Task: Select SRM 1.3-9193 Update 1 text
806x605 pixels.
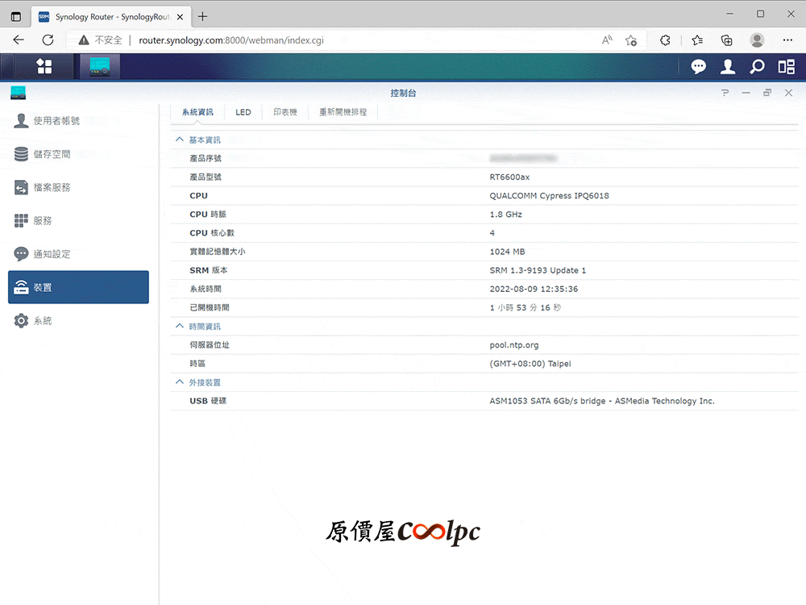Action: 538,270
